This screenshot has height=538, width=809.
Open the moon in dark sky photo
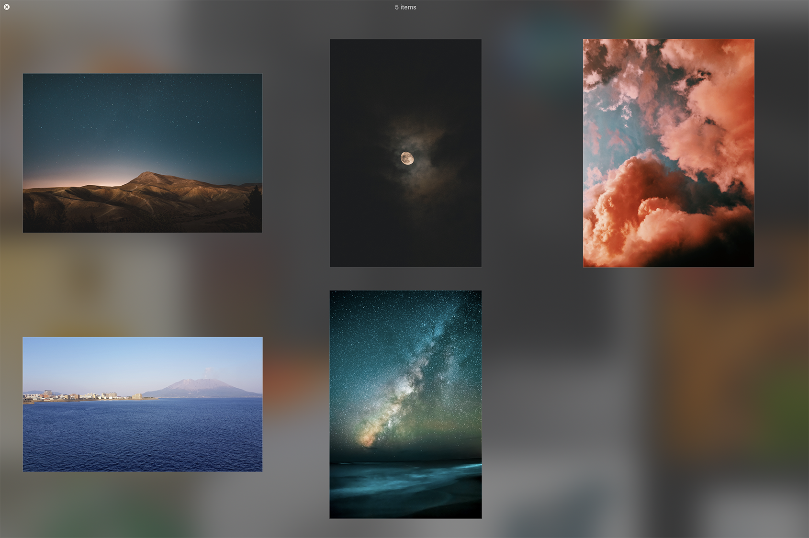pos(405,153)
